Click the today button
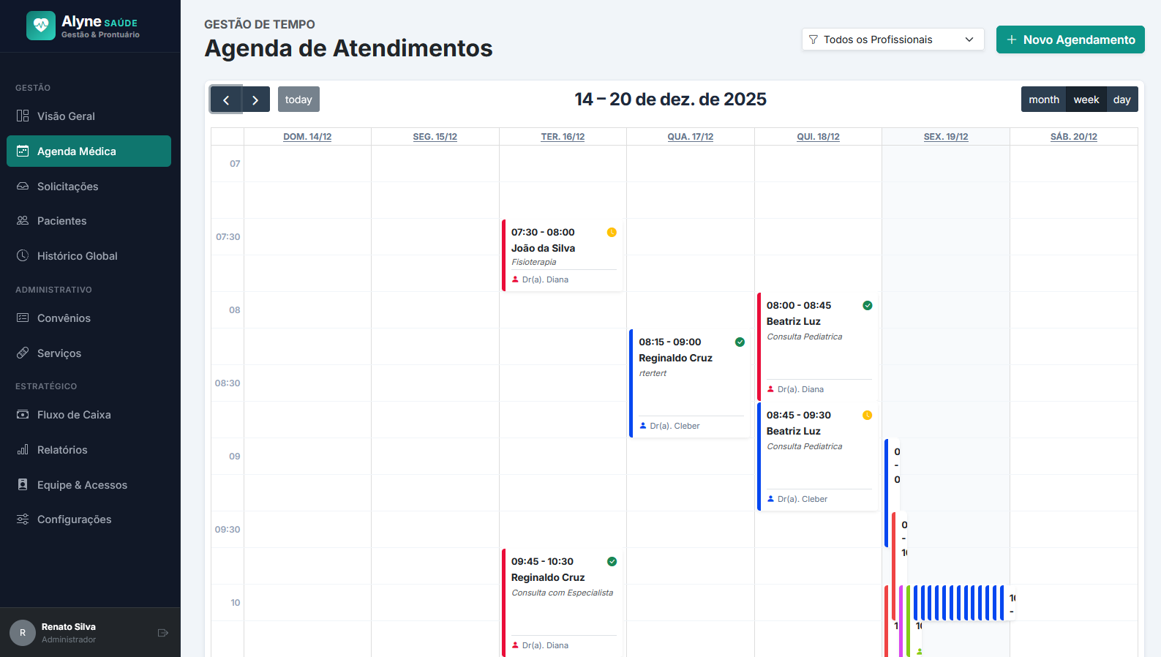The height and width of the screenshot is (657, 1161). click(x=298, y=100)
